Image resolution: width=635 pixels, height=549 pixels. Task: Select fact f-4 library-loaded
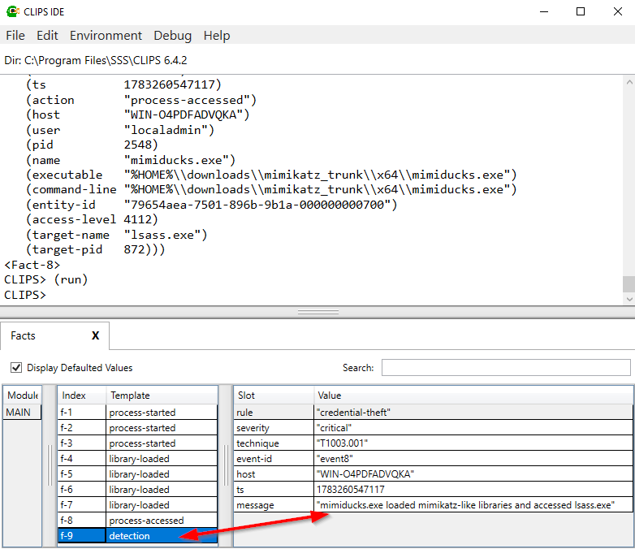point(138,458)
